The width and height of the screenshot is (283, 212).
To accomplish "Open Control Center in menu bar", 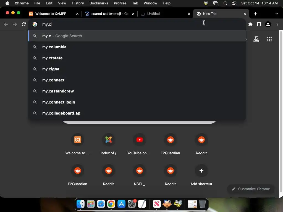I will pyautogui.click(x=234, y=3).
